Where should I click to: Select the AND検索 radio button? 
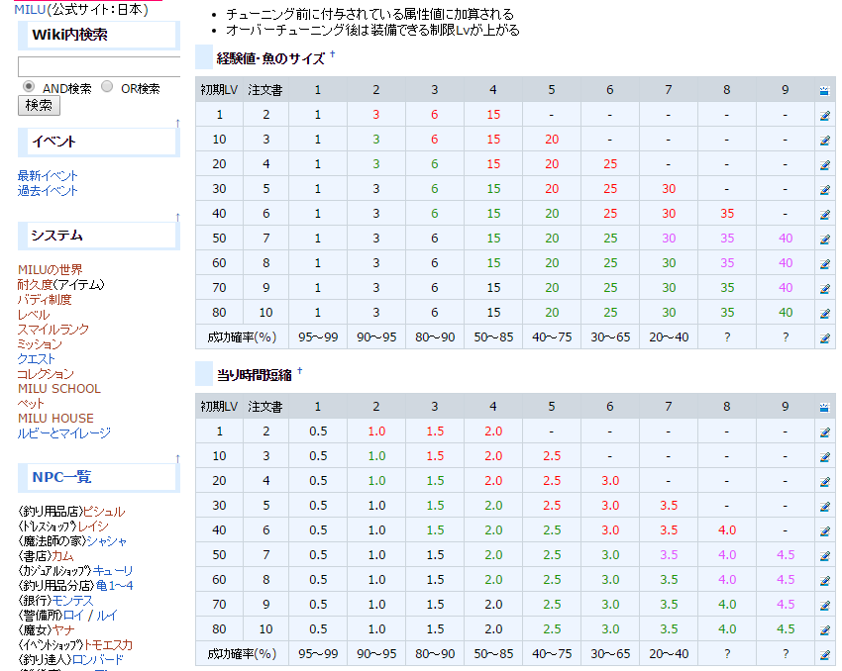tap(28, 87)
